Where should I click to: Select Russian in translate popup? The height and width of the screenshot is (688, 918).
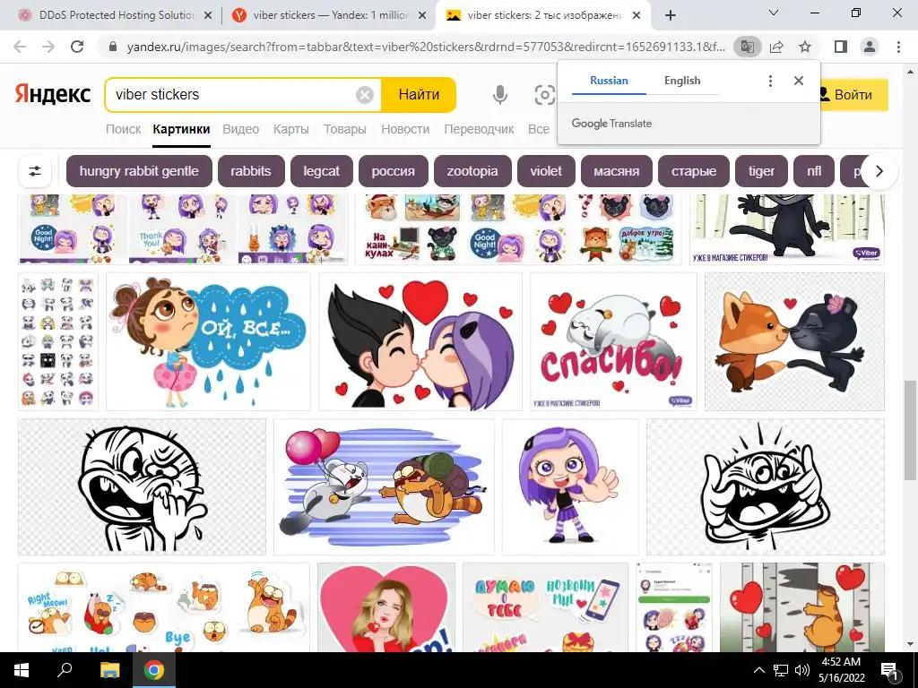[609, 81]
